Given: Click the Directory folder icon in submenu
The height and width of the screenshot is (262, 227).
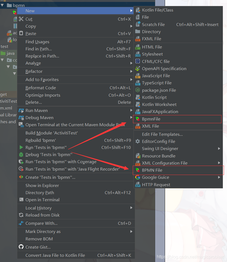Looking at the screenshot, I should coord(138,31).
